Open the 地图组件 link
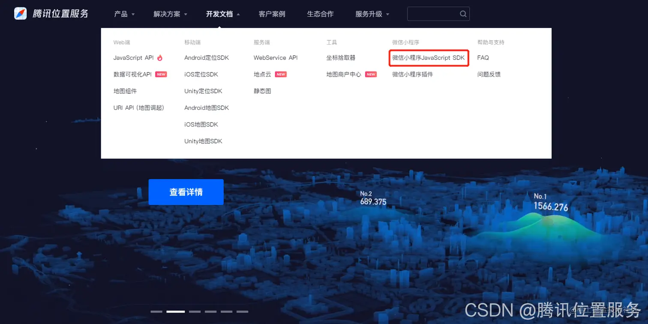Screen dimensions: 648x324 [x=125, y=91]
